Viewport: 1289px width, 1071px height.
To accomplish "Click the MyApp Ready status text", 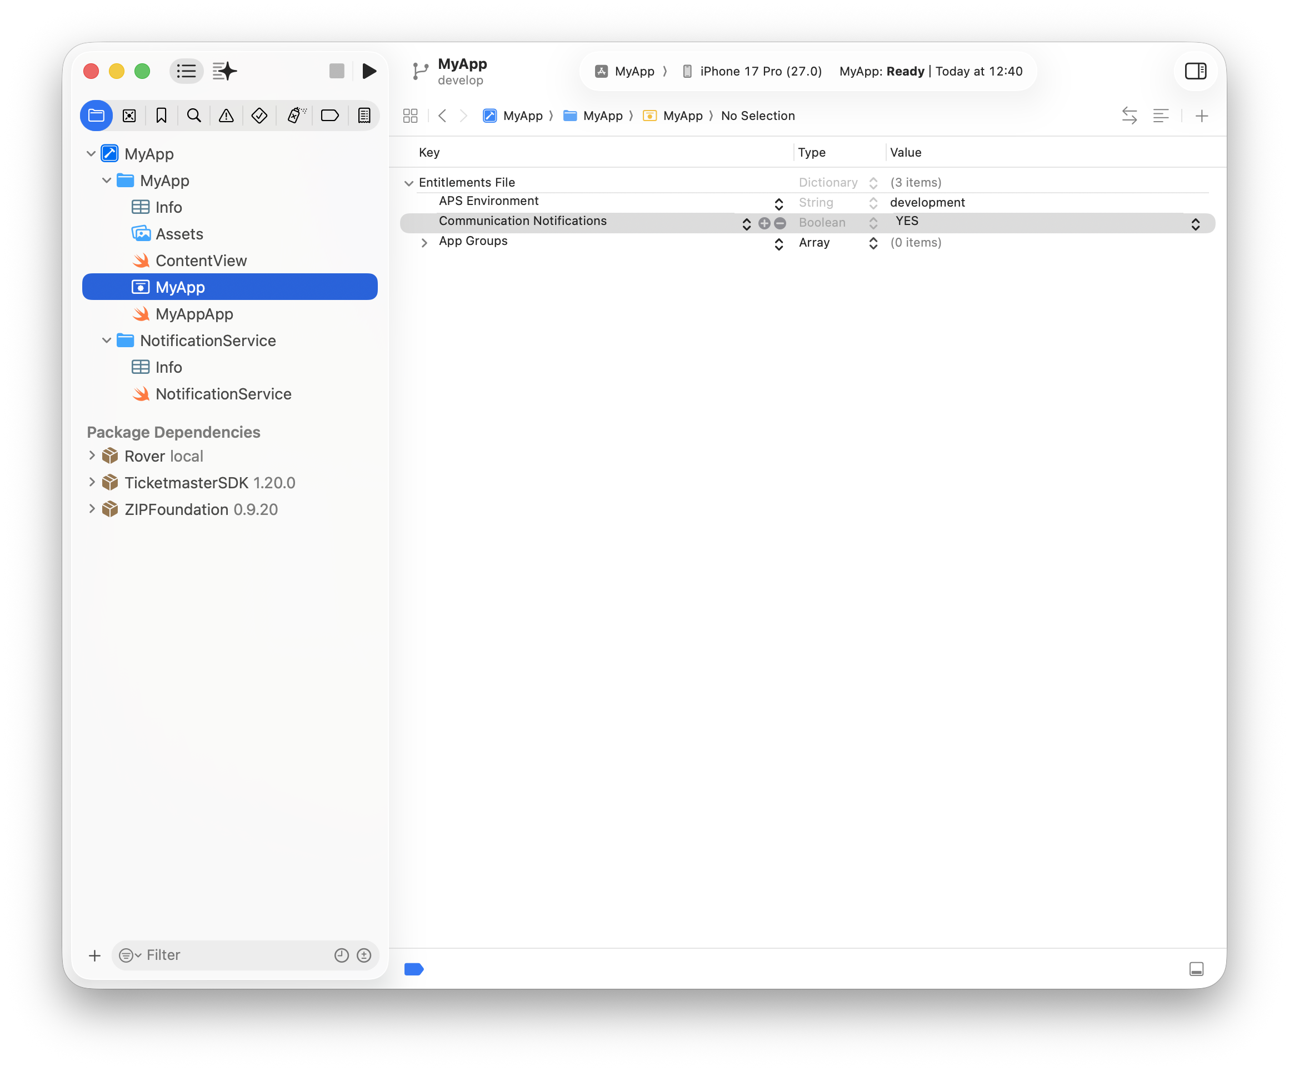I will tap(931, 71).
